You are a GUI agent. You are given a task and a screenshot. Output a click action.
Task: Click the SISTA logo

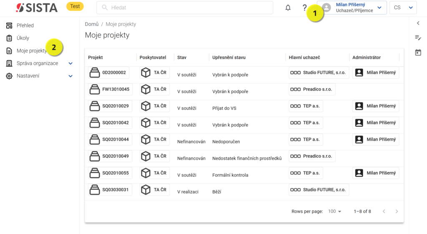tap(38, 8)
